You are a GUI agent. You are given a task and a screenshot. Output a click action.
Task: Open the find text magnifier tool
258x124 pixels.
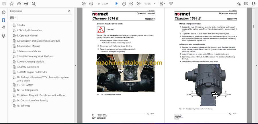(34, 4)
